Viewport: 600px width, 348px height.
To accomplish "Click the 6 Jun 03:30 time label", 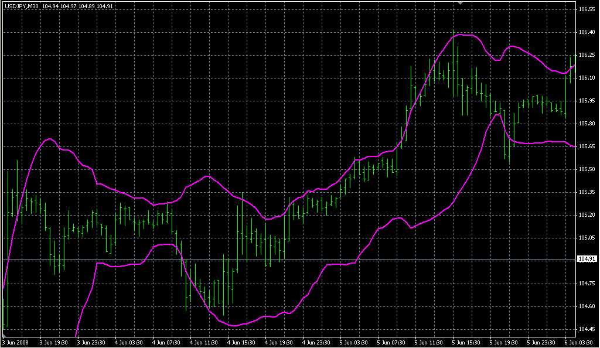I will pos(578,342).
